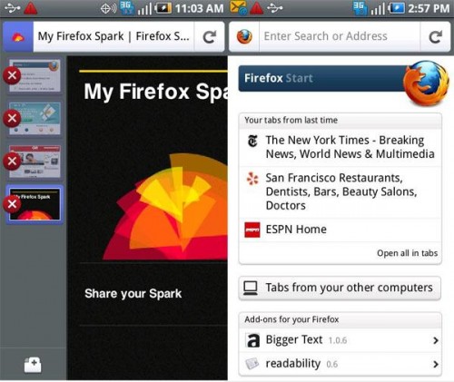Tap the Spark favicon in the left URL bar

pyautogui.click(x=18, y=37)
